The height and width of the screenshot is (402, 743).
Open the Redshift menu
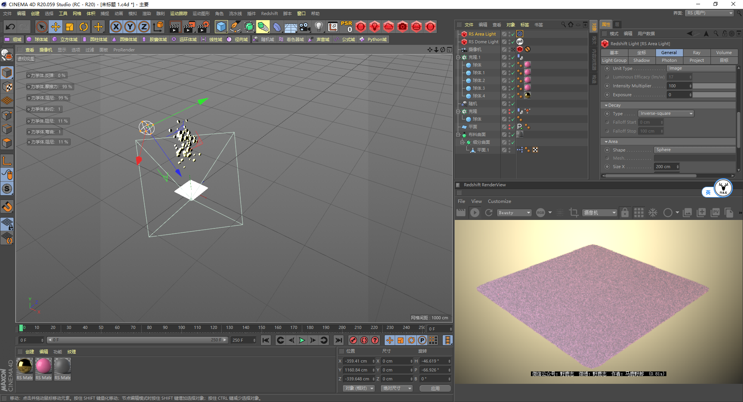click(x=269, y=14)
